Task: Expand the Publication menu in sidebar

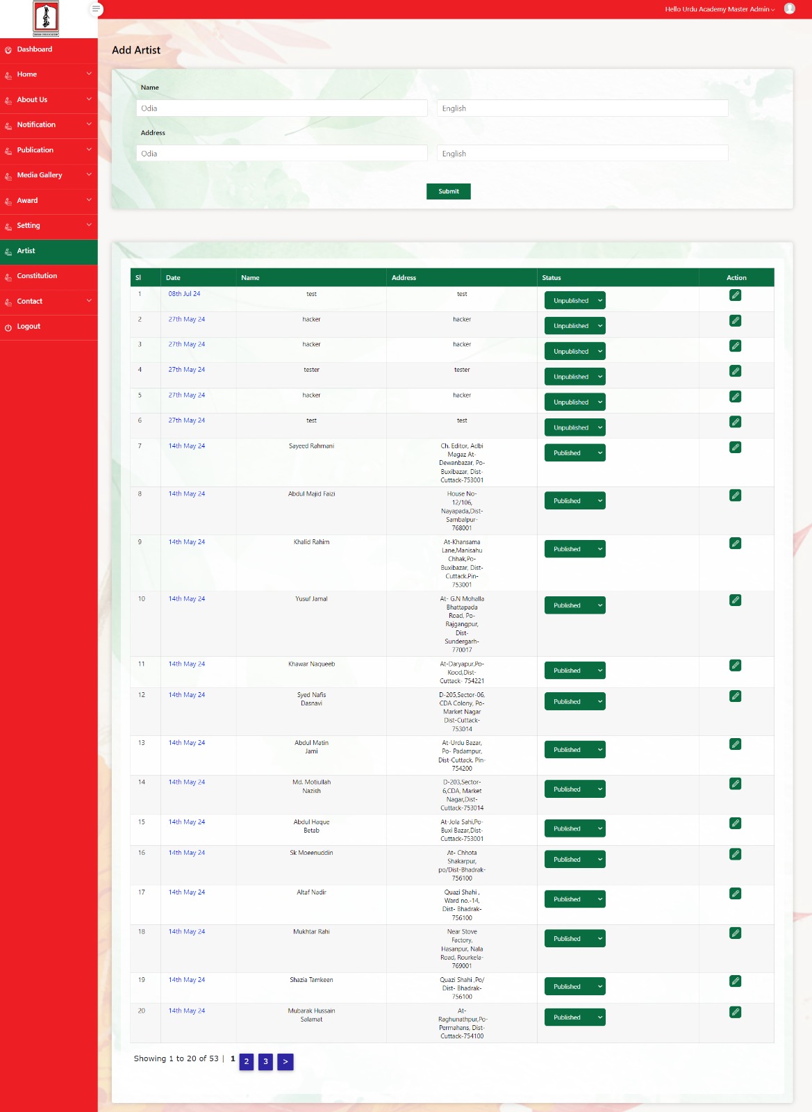Action: 49,150
